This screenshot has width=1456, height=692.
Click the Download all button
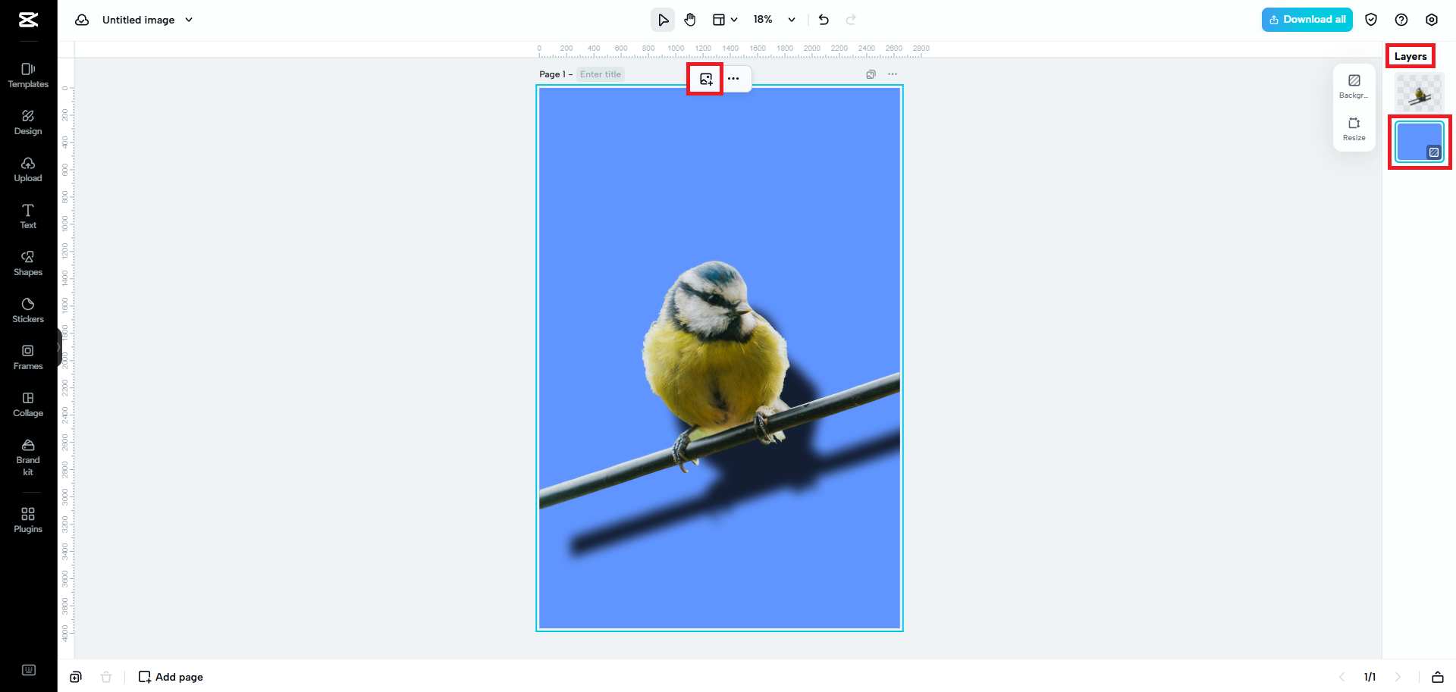(1307, 20)
